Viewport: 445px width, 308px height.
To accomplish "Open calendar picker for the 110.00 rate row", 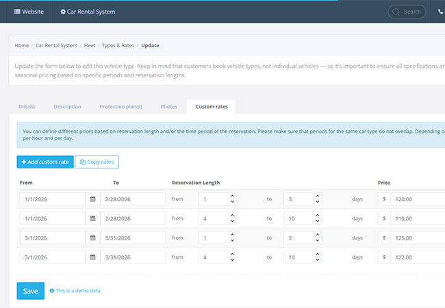I will (x=92, y=218).
